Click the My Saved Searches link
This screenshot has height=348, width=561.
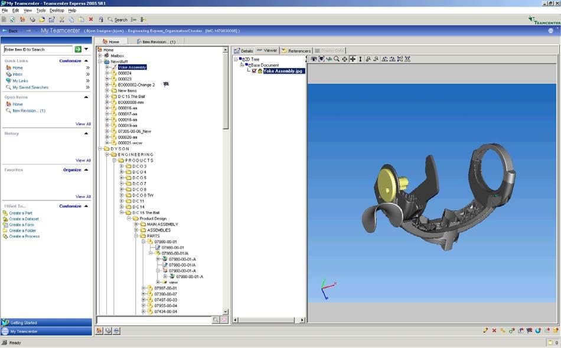[30, 87]
